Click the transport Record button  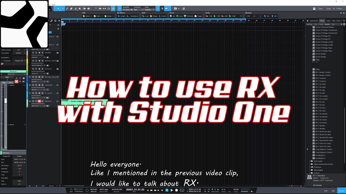[x=177, y=190]
